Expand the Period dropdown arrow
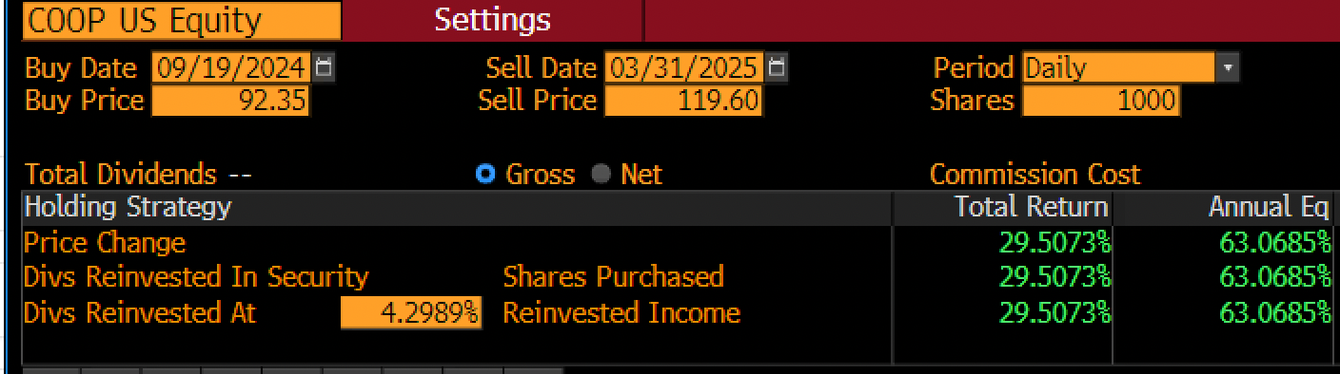 [1228, 68]
